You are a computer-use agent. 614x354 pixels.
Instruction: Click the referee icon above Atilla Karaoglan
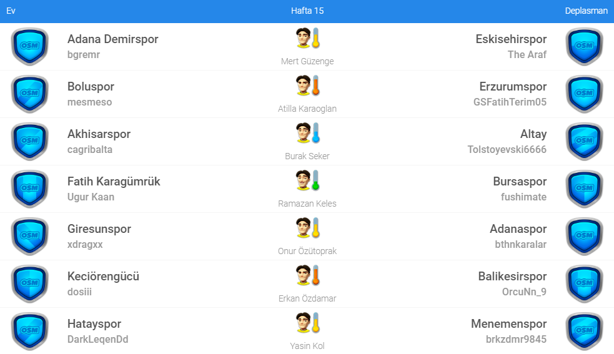click(x=307, y=86)
